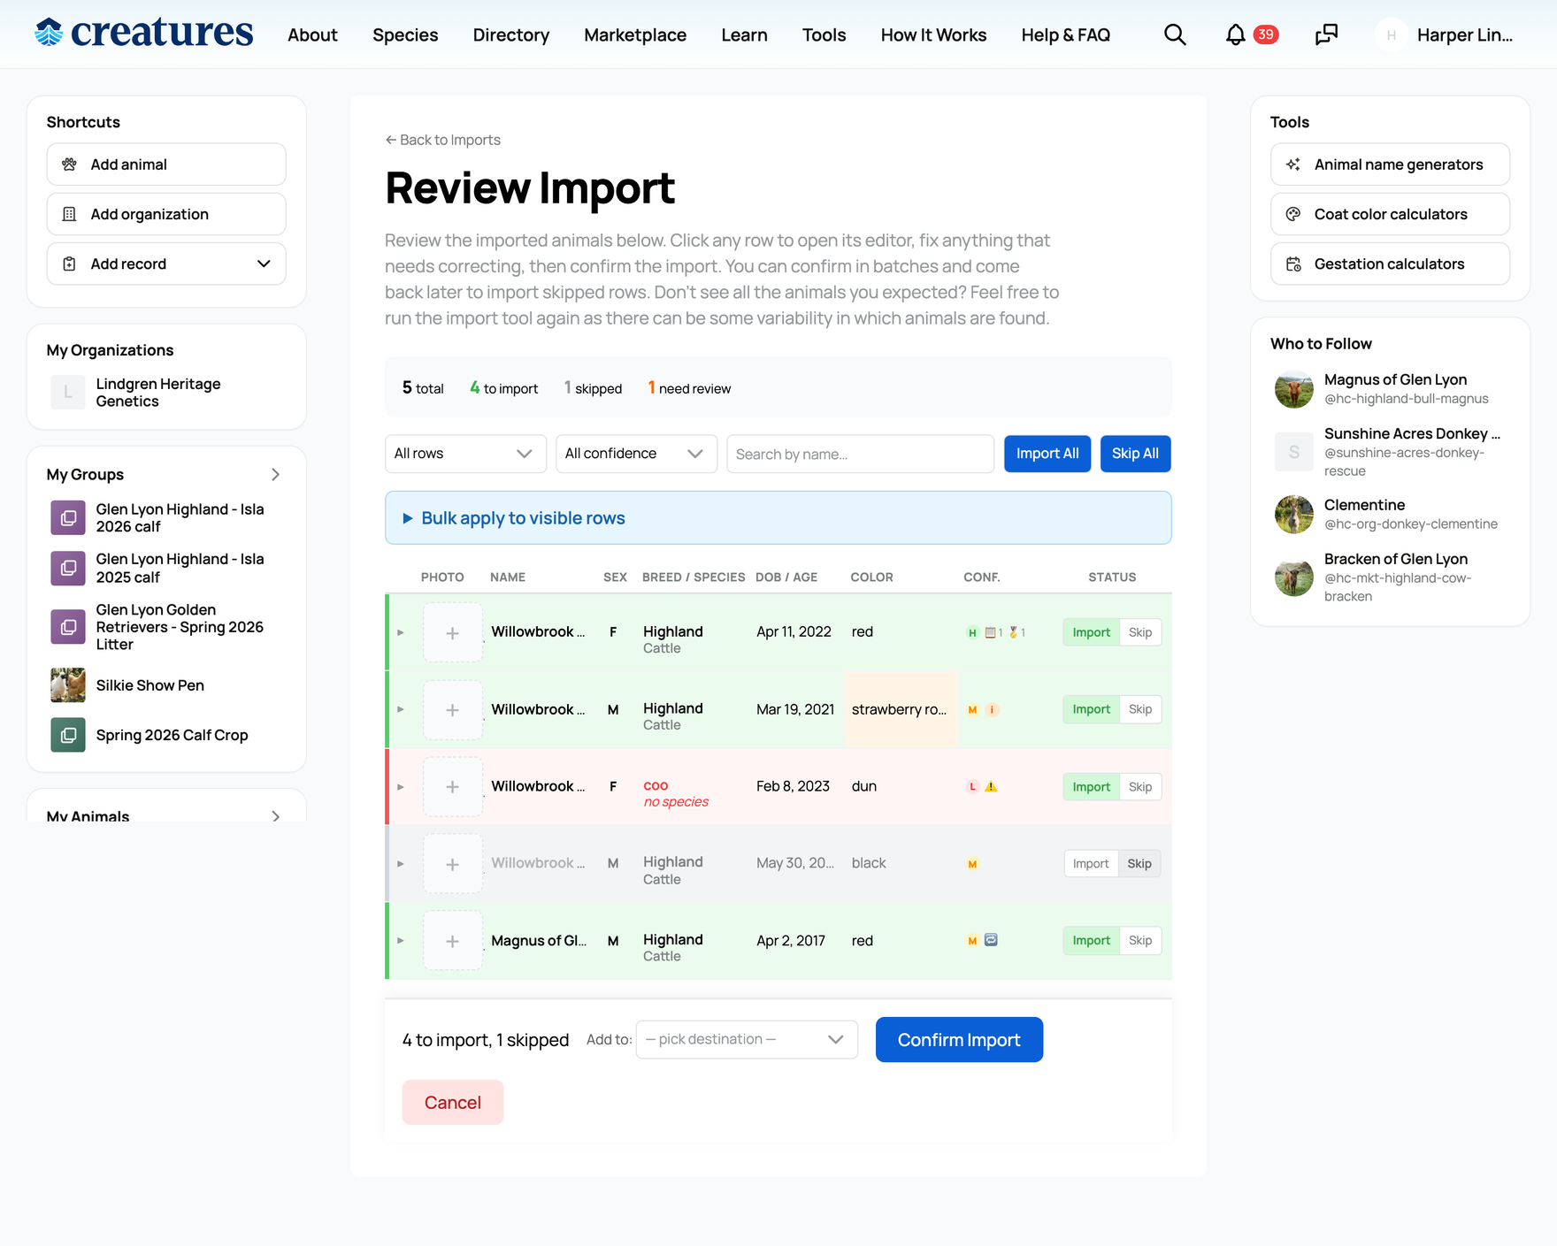This screenshot has height=1246, width=1557.
Task: Open Golden Retrievers Spring 2026 Litter group icon
Action: [68, 627]
